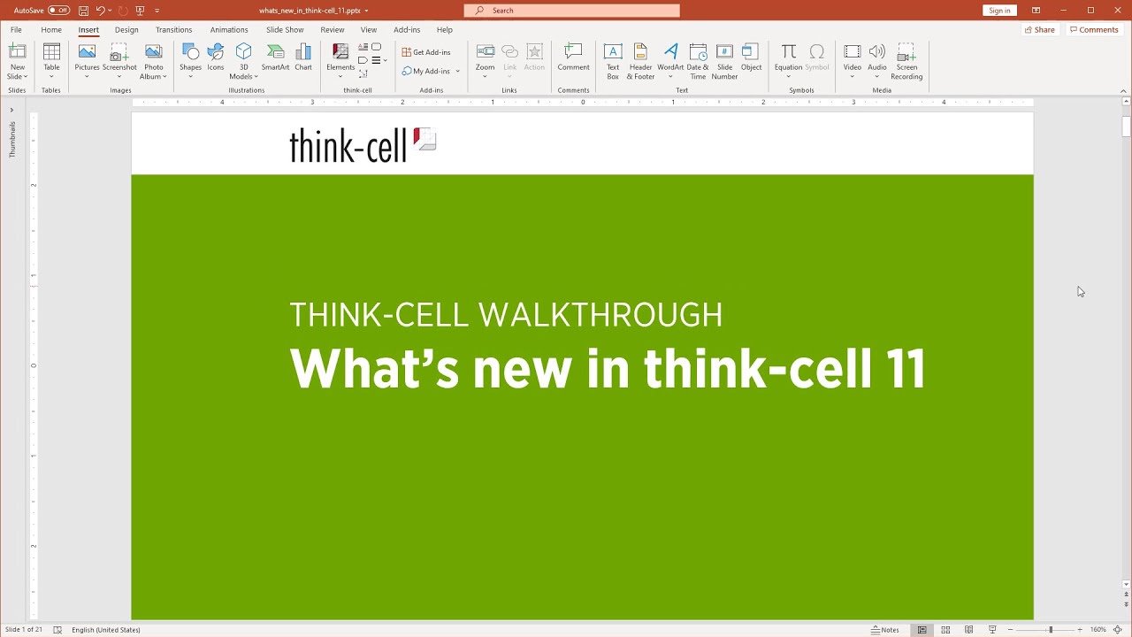Switch to the Review tab
1132x637 pixels.
coord(333,30)
